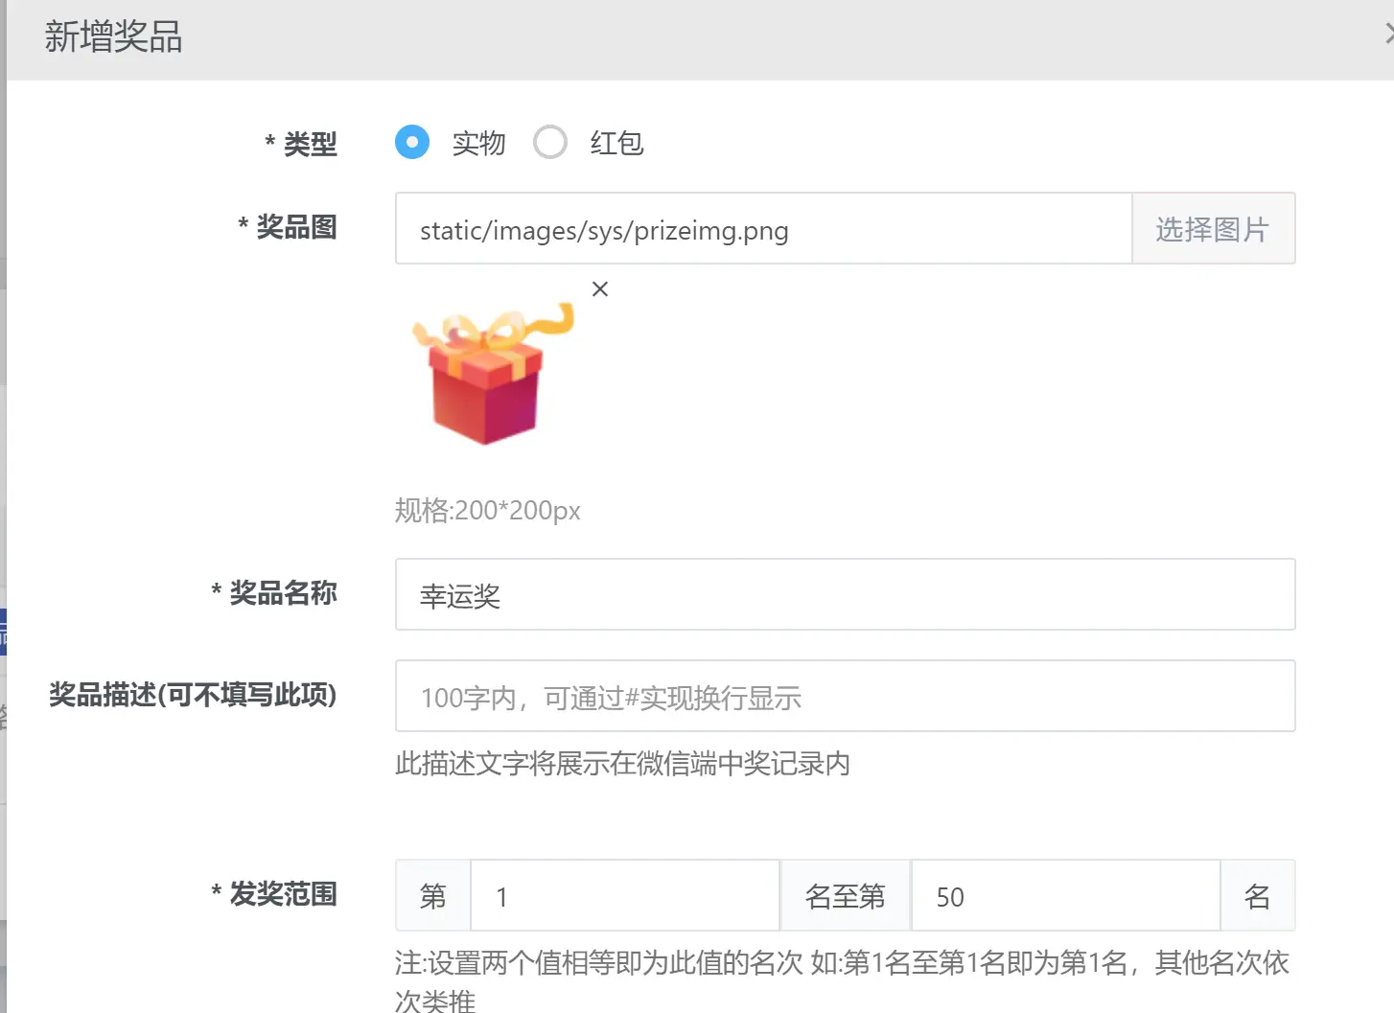Viewport: 1394px width, 1013px height.
Task: Click the starting rank field showing 1
Action: point(624,896)
